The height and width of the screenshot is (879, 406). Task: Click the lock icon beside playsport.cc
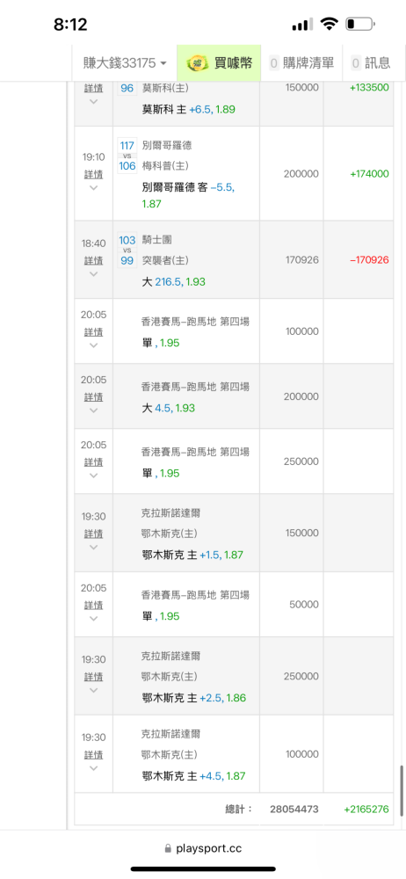tap(168, 849)
